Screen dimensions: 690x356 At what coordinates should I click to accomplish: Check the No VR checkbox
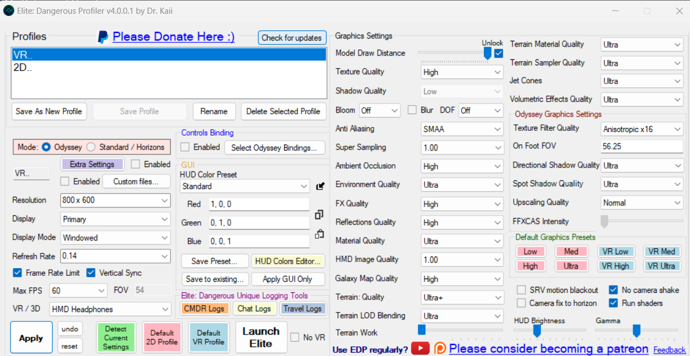[295, 337]
